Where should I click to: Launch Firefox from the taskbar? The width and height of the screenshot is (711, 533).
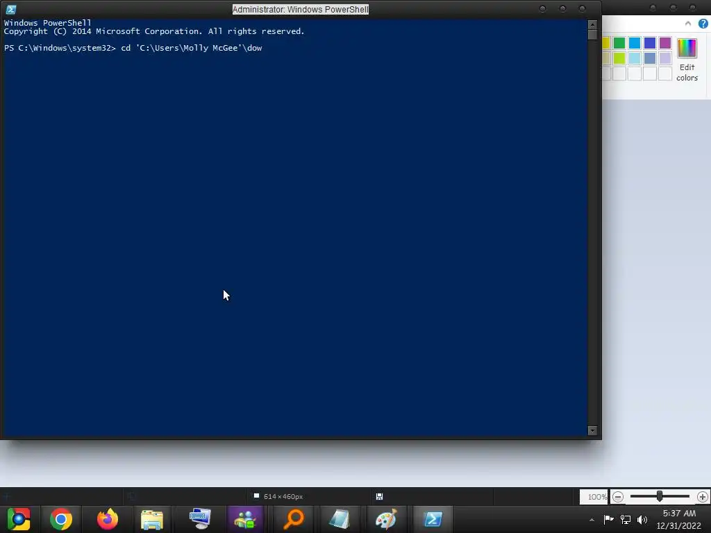coord(108,519)
